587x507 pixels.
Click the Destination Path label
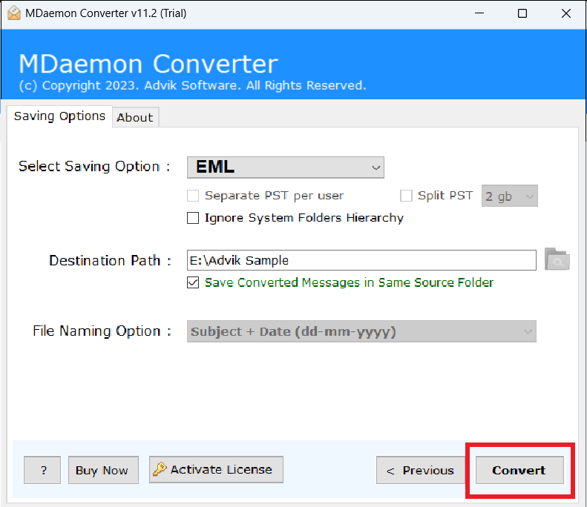pos(110,260)
